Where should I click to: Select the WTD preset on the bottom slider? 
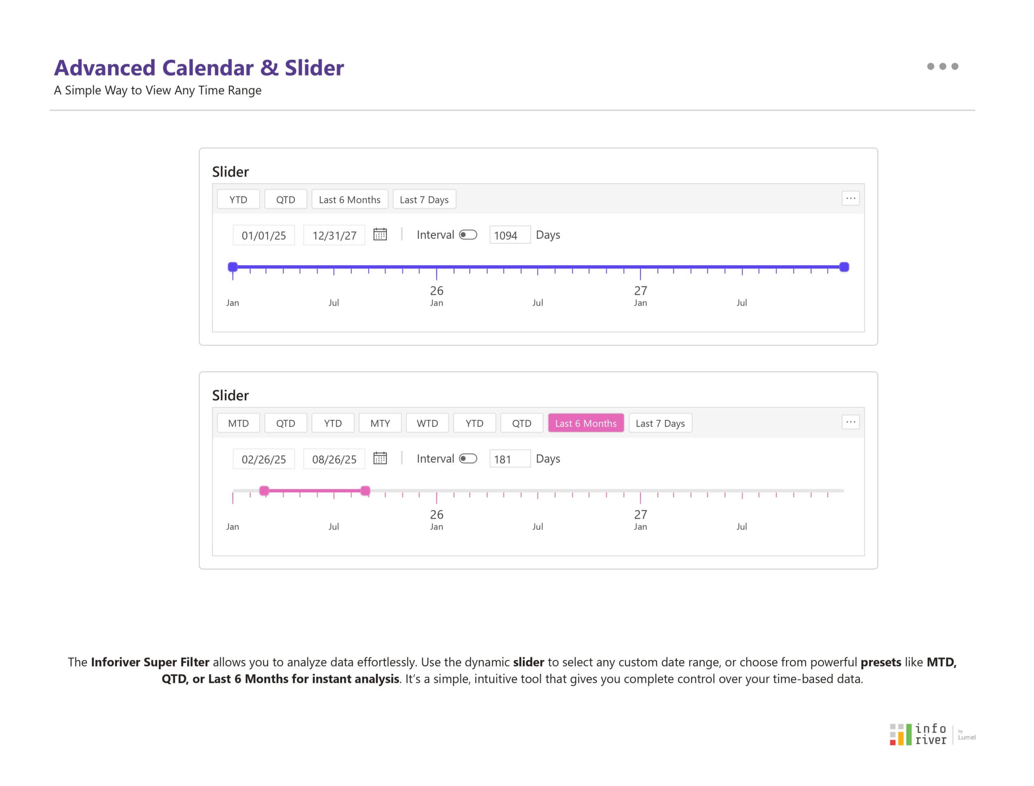click(x=427, y=423)
